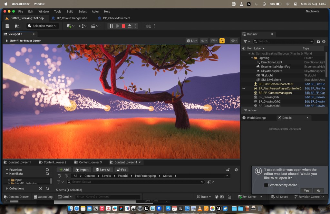Toggle the Outliner visibility column eye header
The width and height of the screenshot is (330, 214).
point(244,48)
